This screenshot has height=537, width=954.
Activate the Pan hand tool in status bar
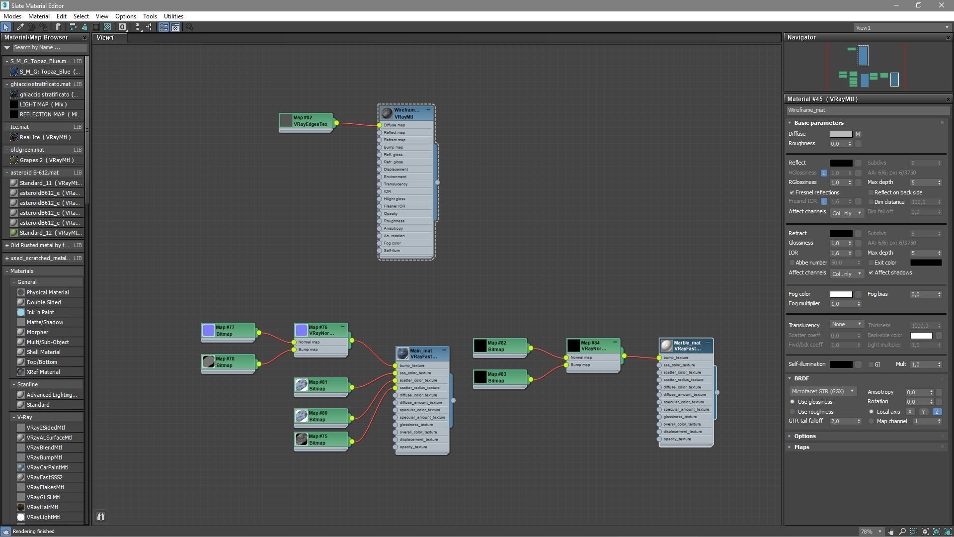(x=891, y=532)
